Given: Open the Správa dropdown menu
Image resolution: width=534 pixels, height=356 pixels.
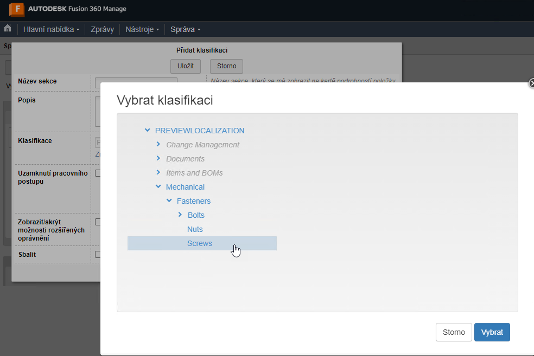Looking at the screenshot, I should [x=185, y=29].
